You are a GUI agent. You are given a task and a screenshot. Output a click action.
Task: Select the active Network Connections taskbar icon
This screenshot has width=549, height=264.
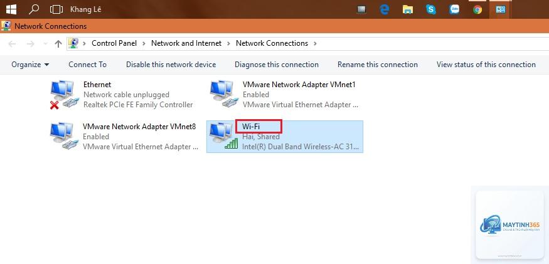(501, 9)
